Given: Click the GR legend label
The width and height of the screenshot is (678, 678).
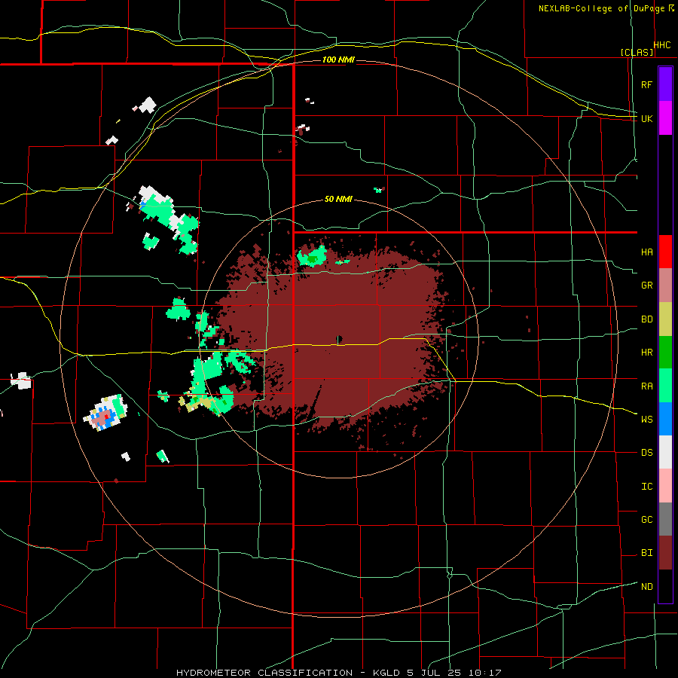Looking at the screenshot, I should 646,286.
